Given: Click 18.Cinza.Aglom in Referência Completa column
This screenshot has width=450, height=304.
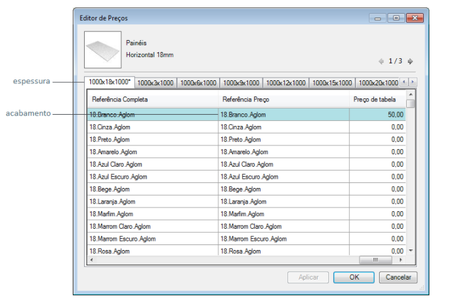Looking at the screenshot, I should click(153, 127).
